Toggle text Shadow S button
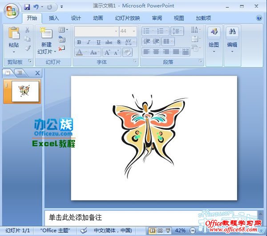Viewport: 267px width, 236px height. (x=119, y=42)
